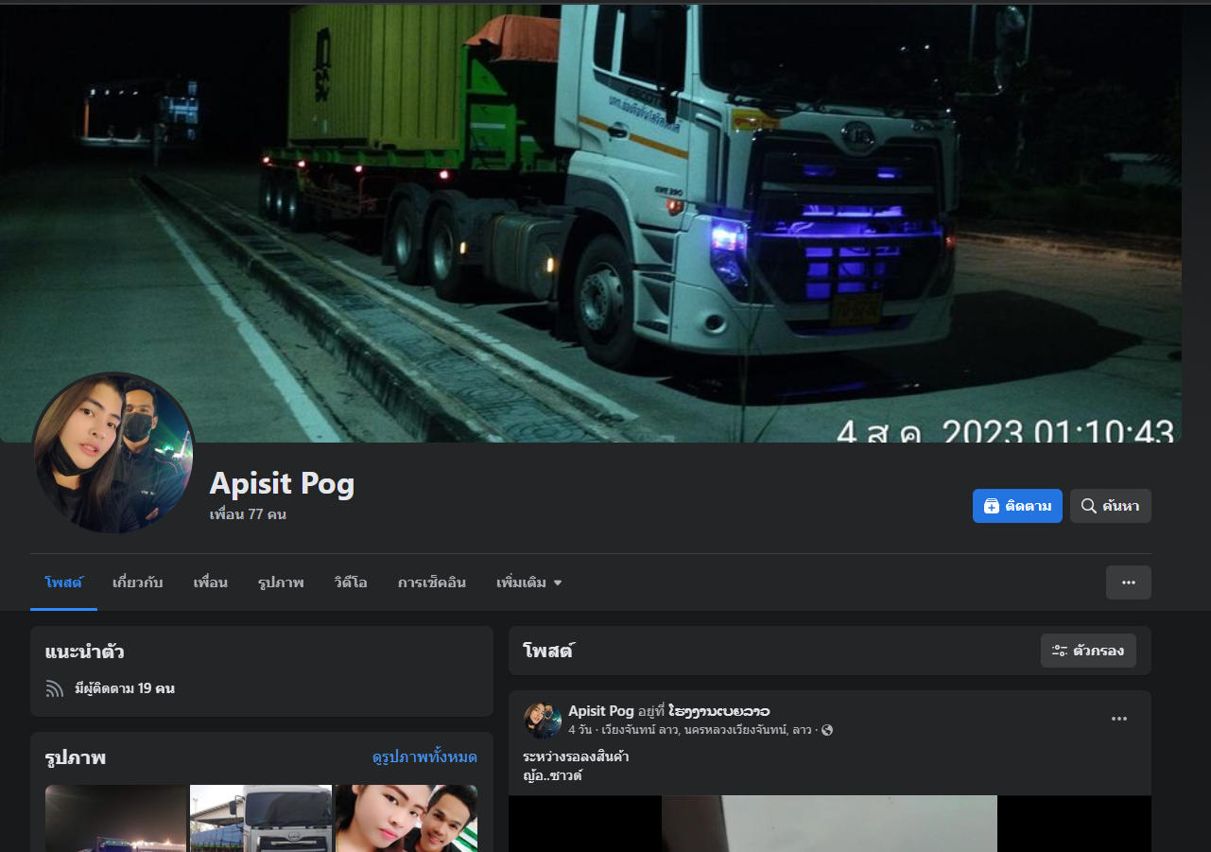1211x852 pixels.
Task: Open the couple selfie photo thumbnail
Action: [x=407, y=818]
